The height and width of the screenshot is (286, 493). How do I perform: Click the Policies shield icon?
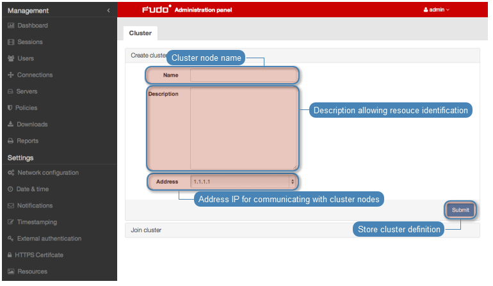coord(10,107)
